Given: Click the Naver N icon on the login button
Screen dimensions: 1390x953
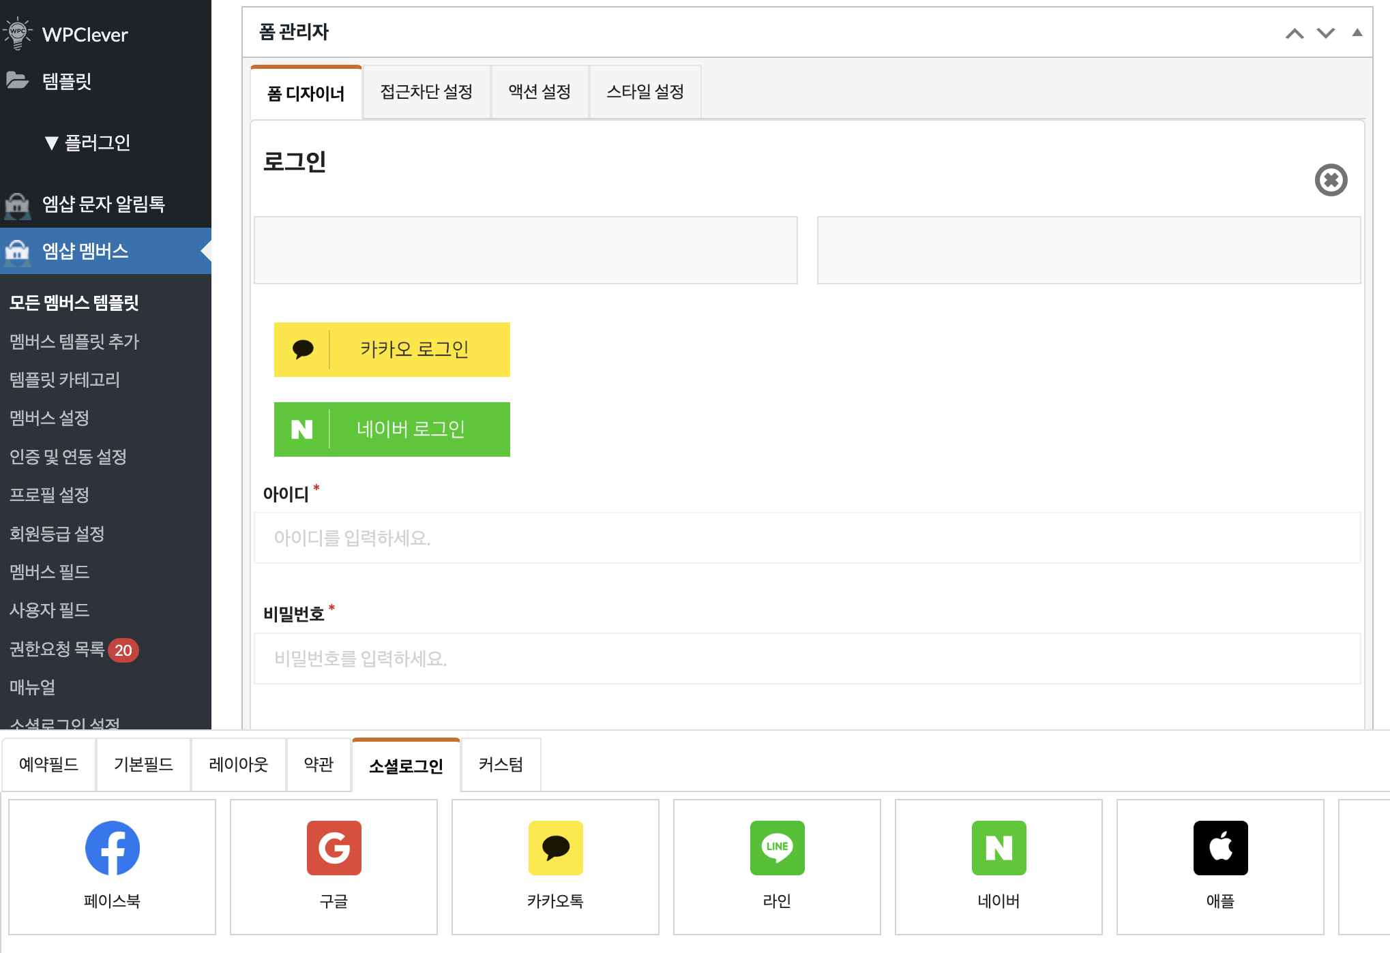Looking at the screenshot, I should [x=302, y=429].
